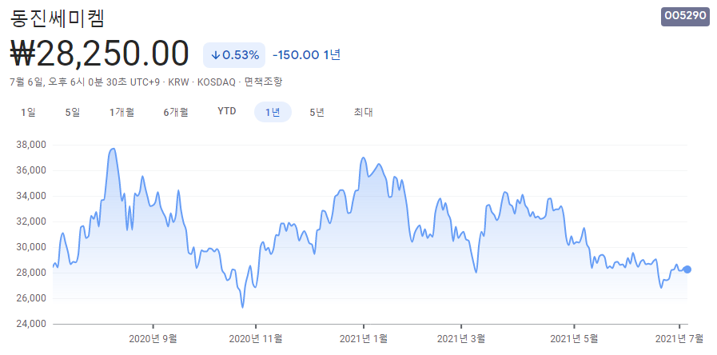This screenshot has height=355, width=717.
Task: Click the 2020년 11월 x-axis label
Action: click(x=256, y=338)
